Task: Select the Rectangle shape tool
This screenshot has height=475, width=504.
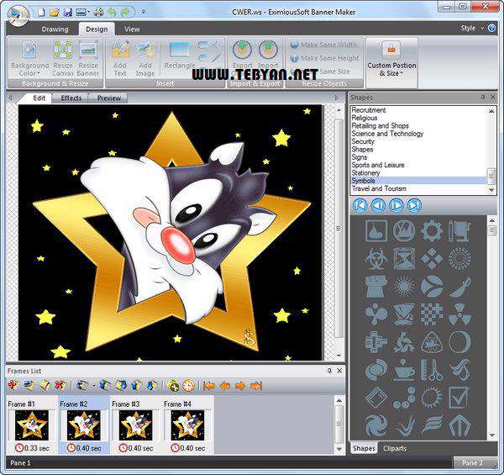Action: tap(180, 55)
